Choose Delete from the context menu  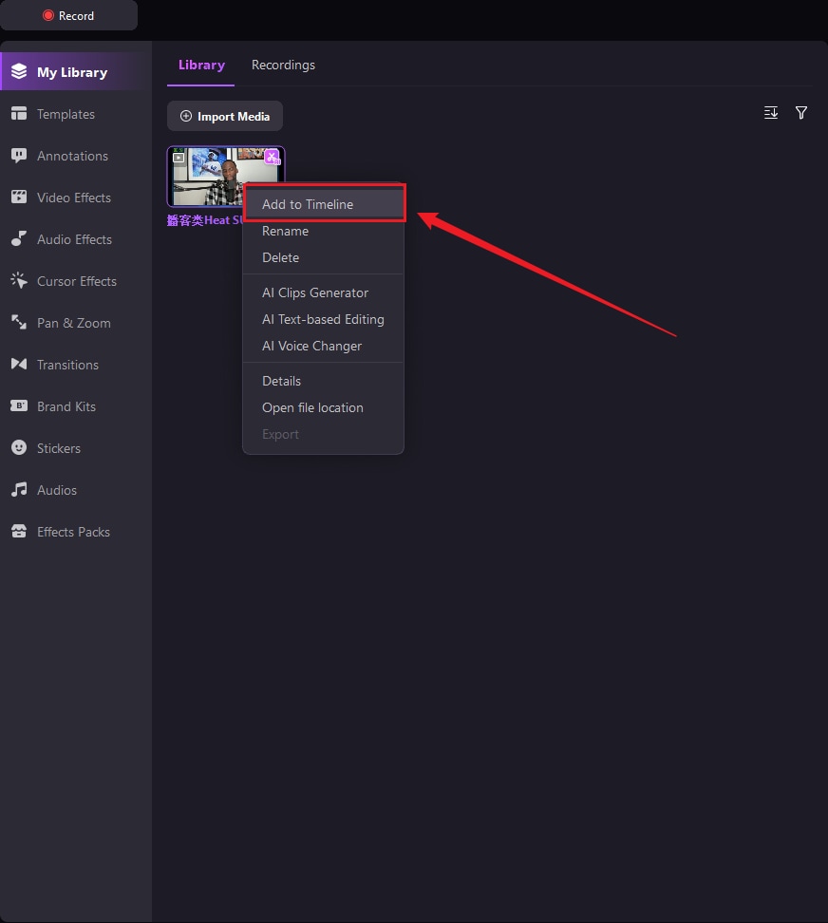(324, 257)
